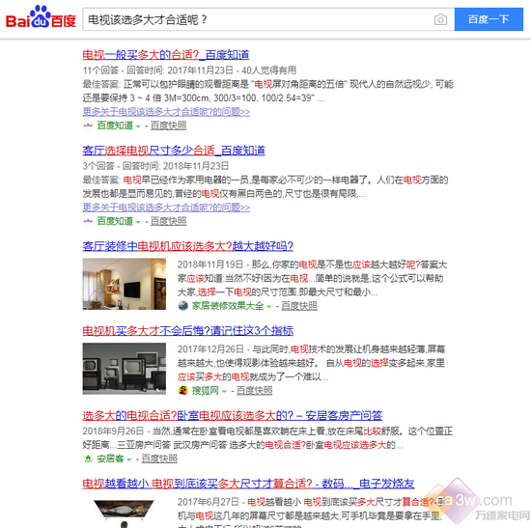
Task: Click living room TV thumbnail
Action: point(125,284)
